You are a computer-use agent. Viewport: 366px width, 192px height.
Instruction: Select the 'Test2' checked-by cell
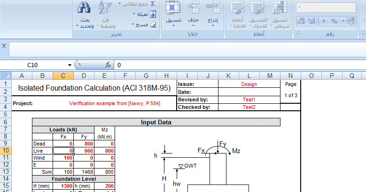point(249,107)
